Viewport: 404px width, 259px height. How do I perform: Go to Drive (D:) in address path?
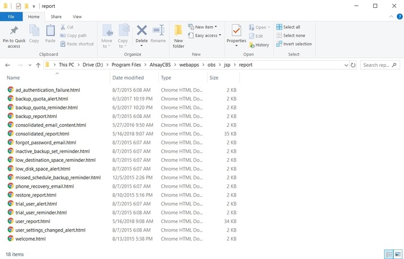93,65
